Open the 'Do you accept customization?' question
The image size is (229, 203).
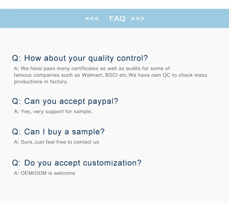pyautogui.click(x=82, y=163)
